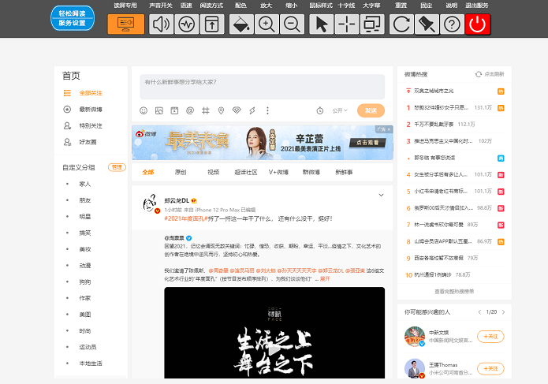Image resolution: width=548 pixels, height=384 pixels.
Task: Open the 公开 visibility dropdown
Action: [x=340, y=110]
